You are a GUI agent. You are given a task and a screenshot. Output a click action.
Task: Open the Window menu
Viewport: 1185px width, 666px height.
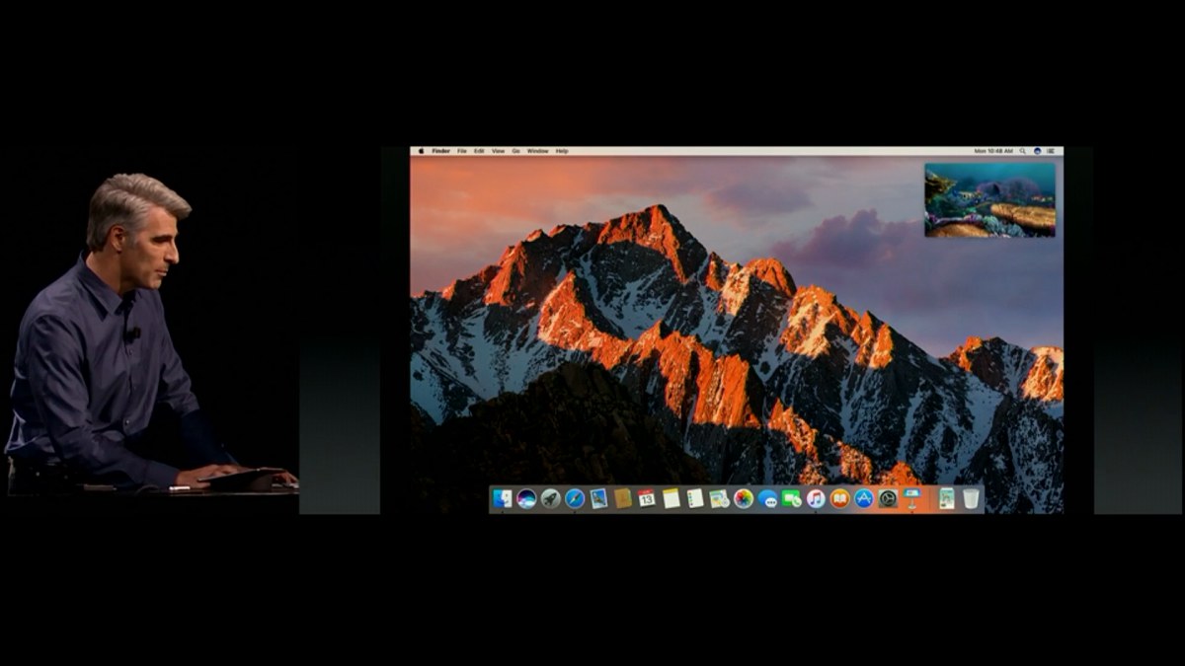(x=537, y=151)
